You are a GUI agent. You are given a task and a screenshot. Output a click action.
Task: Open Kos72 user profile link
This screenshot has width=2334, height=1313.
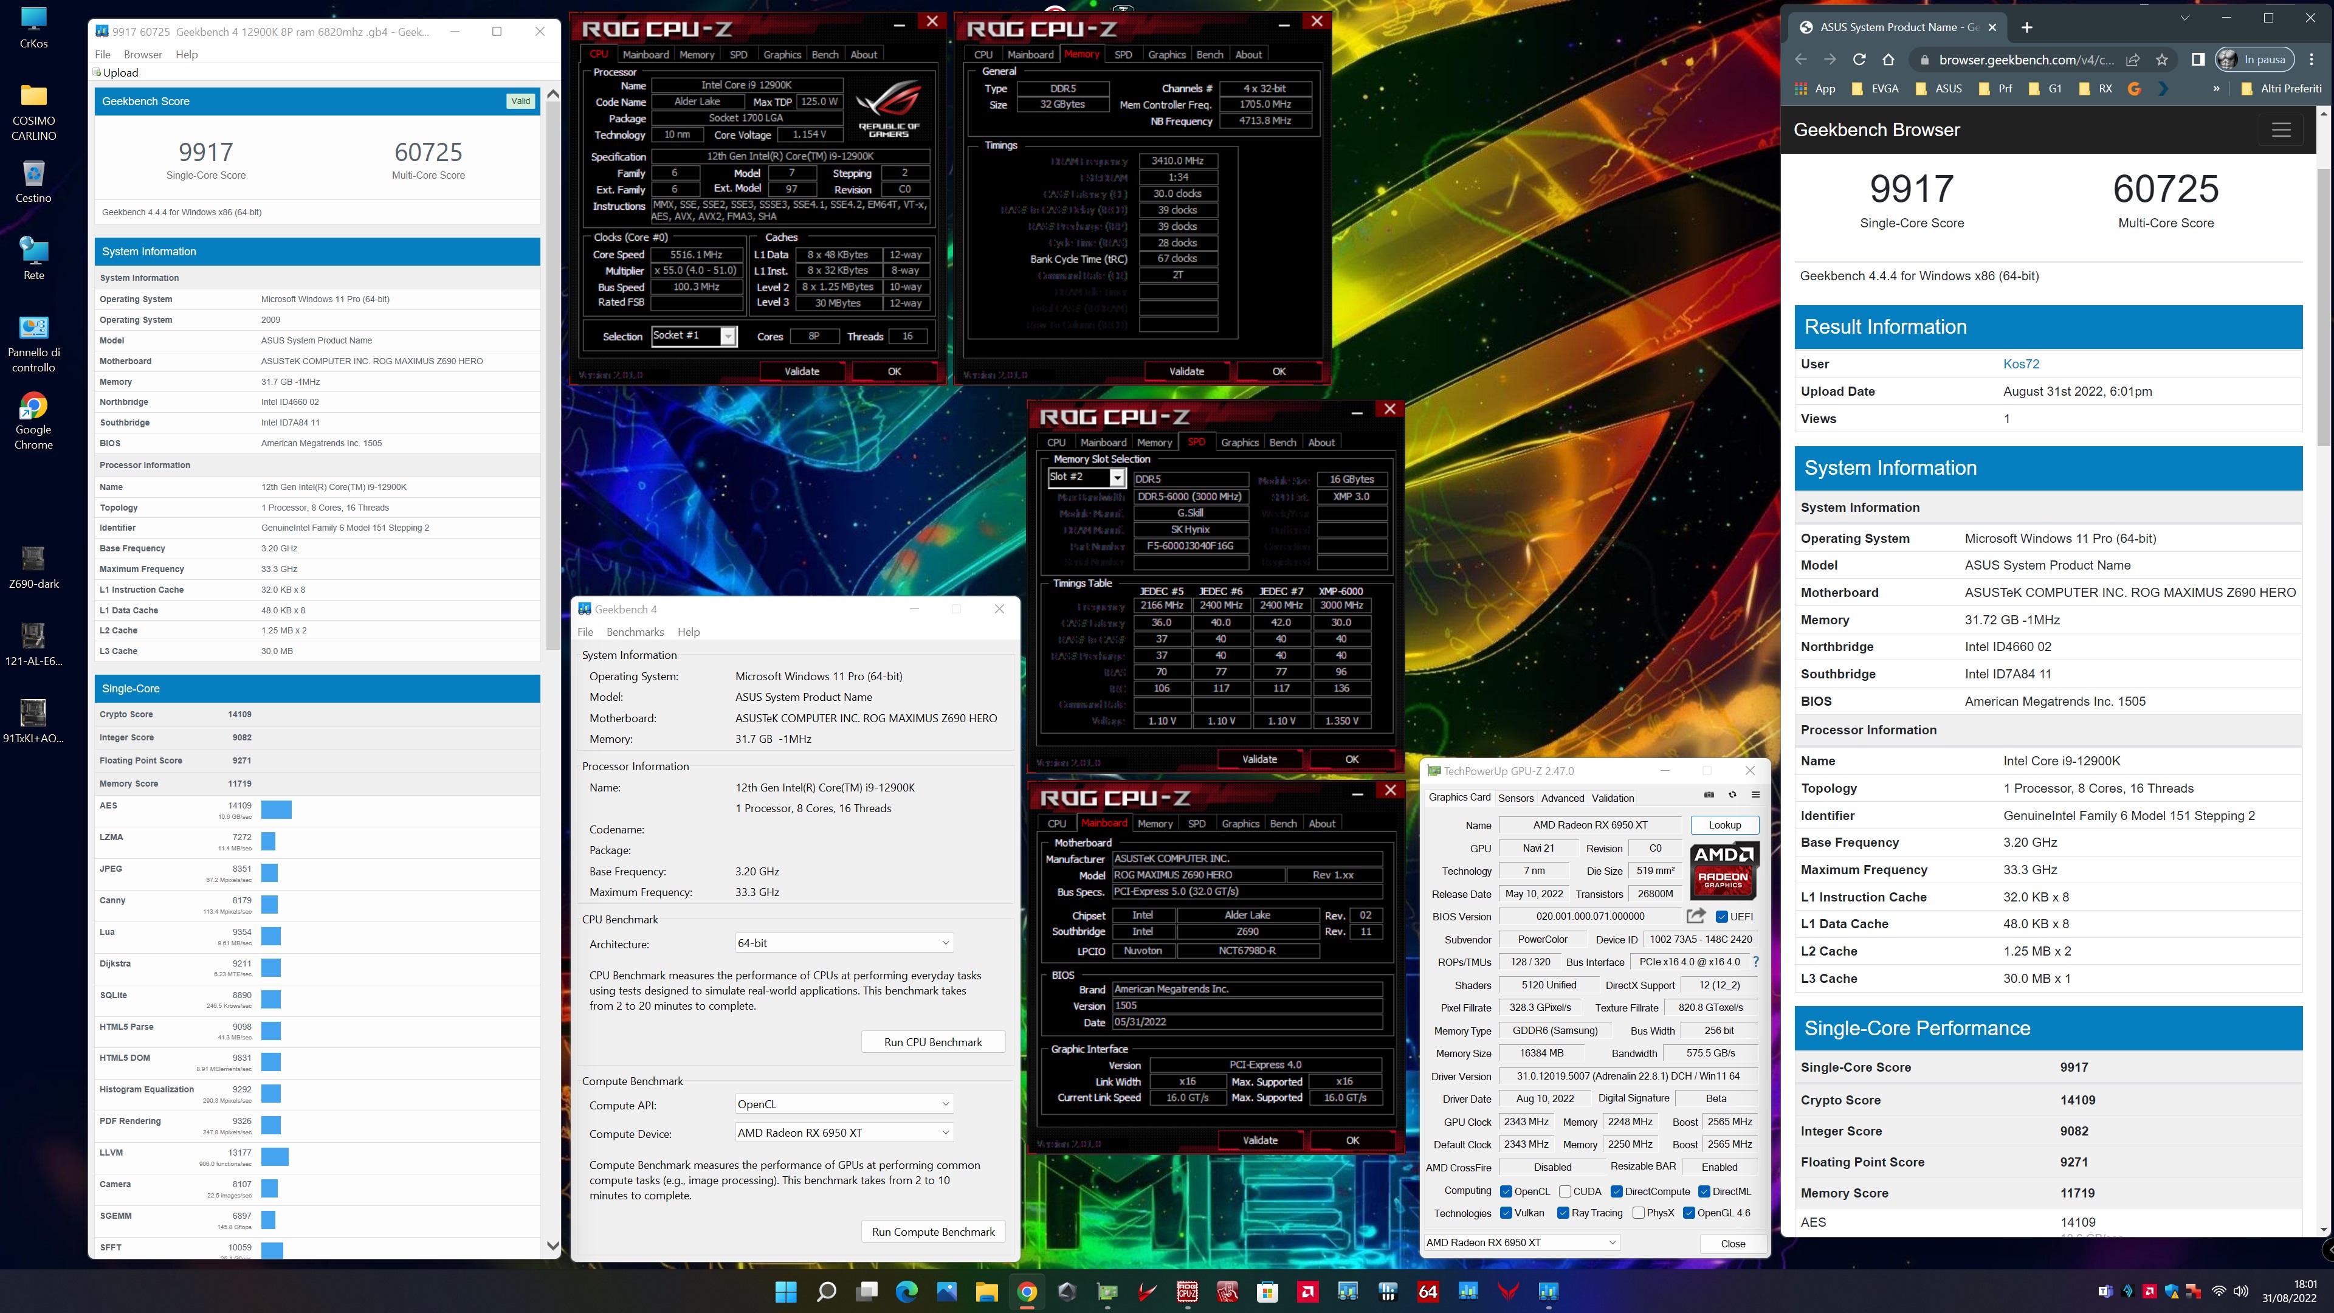click(2020, 364)
